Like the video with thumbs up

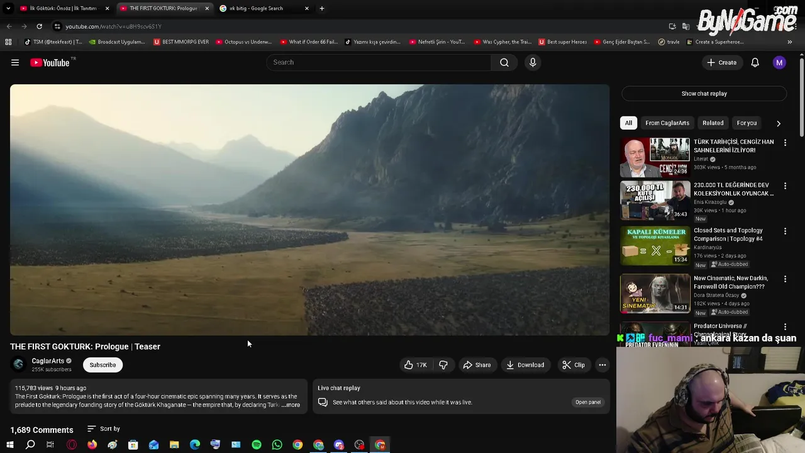[x=416, y=365]
